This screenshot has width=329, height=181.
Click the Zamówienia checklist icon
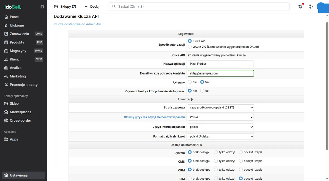pyautogui.click(x=6, y=34)
